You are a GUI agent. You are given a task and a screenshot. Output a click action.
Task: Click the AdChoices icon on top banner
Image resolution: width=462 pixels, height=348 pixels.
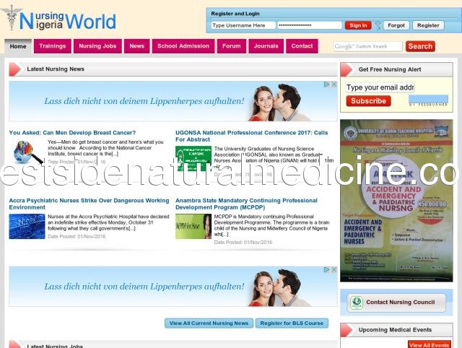(x=327, y=84)
